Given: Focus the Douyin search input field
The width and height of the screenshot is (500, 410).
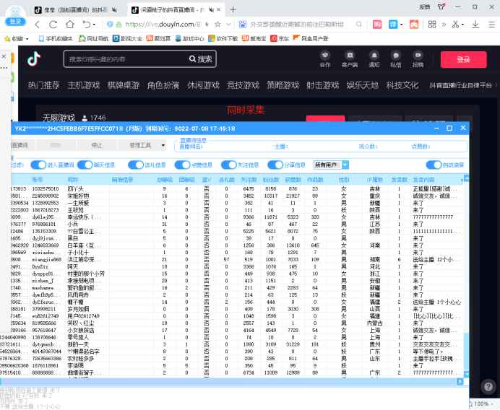Looking at the screenshot, I should (126, 59).
